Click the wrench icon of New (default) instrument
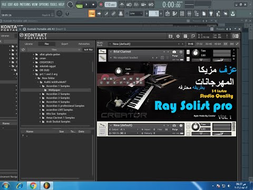Screen dimensions: 253x190 point(102,125)
